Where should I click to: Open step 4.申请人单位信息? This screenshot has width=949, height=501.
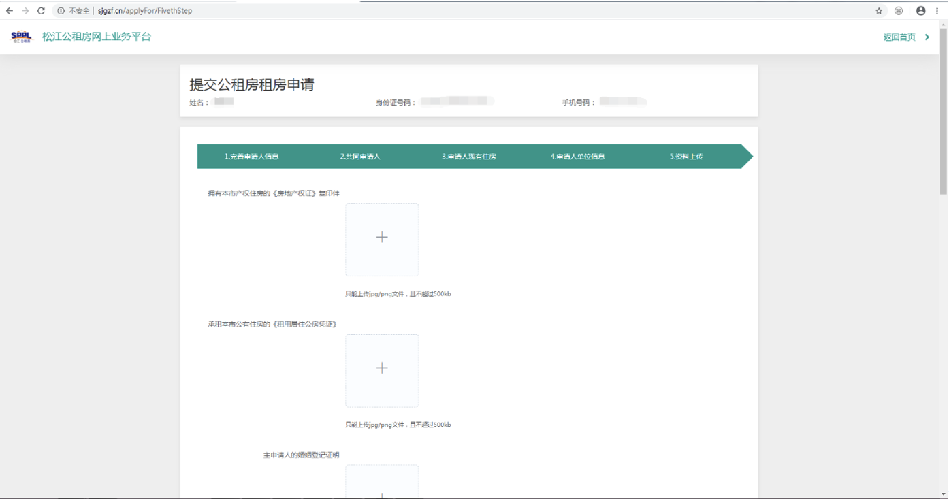577,157
